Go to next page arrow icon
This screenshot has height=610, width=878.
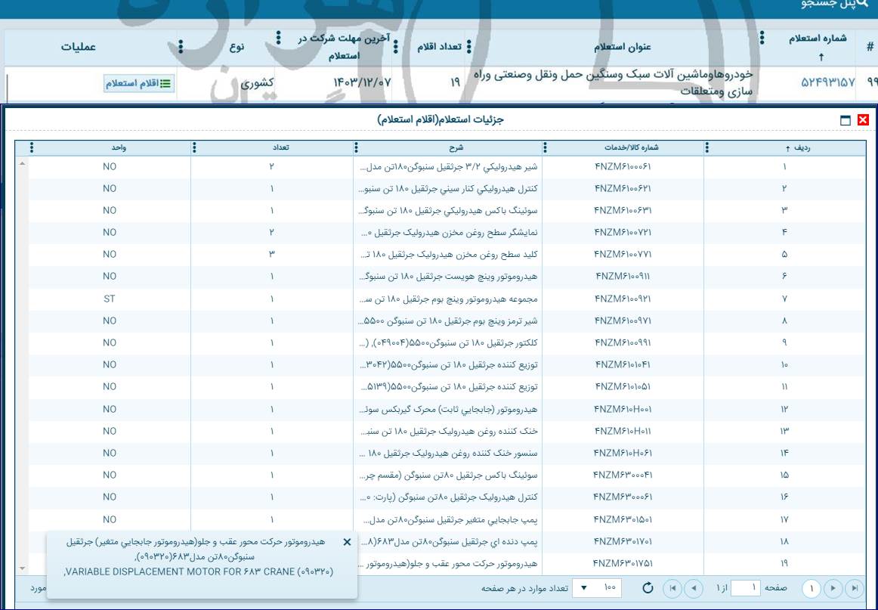[833, 588]
